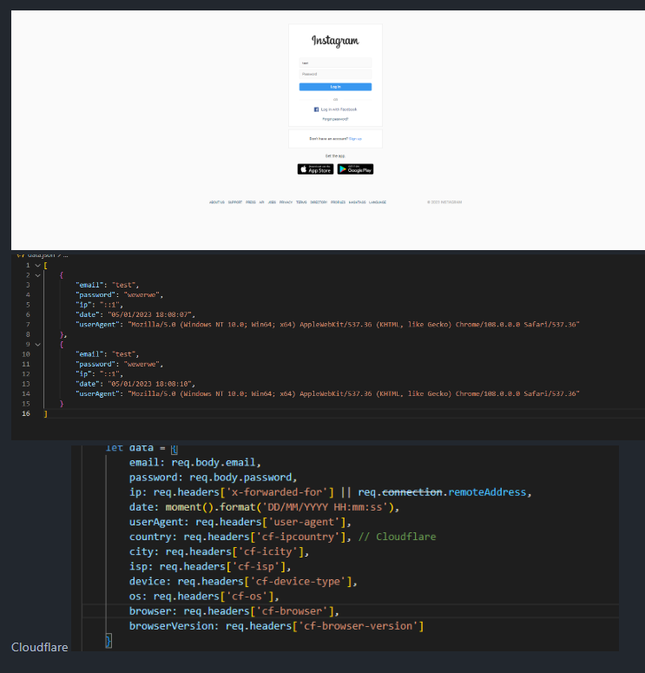Screen dimensions: 645x673
Task: Click the date value "05/01/2023 18:08:07"
Action: point(152,314)
